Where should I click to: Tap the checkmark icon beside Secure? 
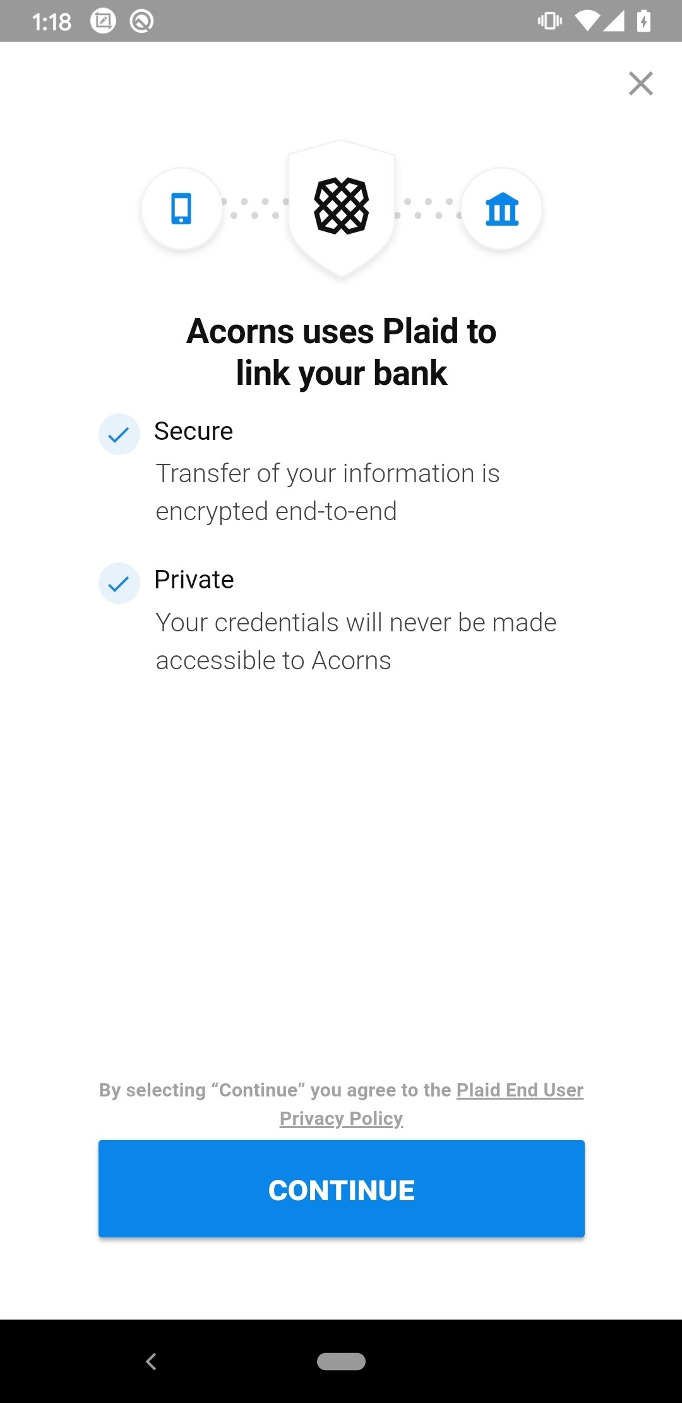tap(119, 434)
